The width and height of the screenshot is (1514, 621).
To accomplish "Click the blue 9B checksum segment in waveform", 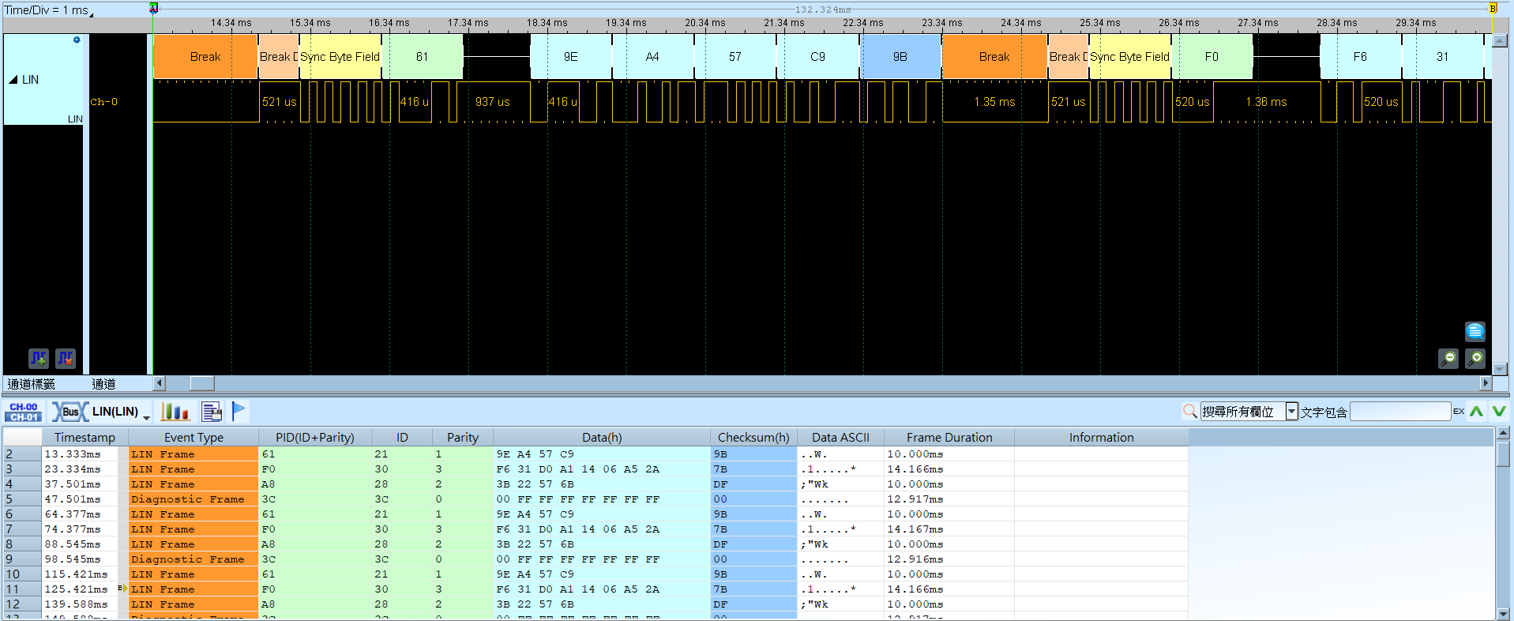I will 900,57.
